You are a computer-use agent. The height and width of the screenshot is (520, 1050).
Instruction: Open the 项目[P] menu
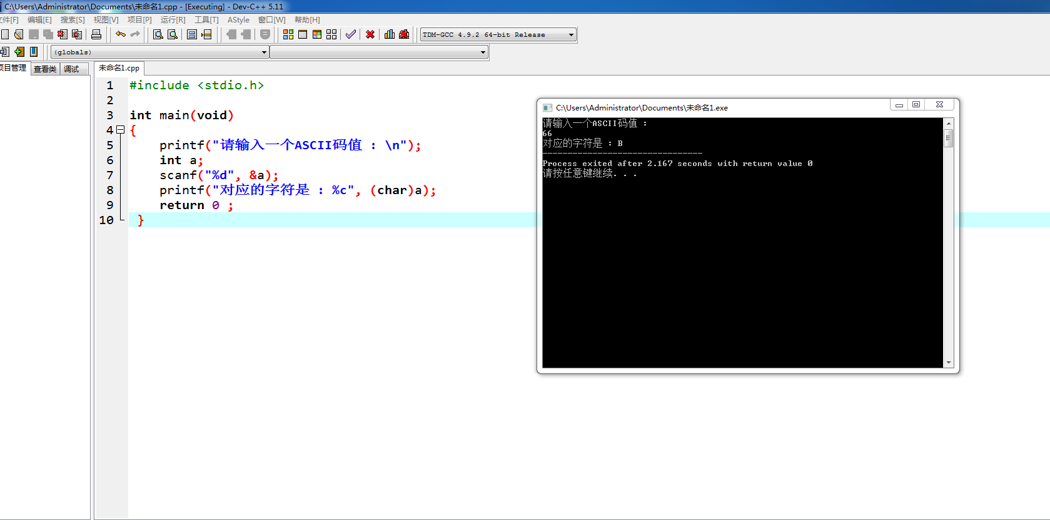coord(139,20)
